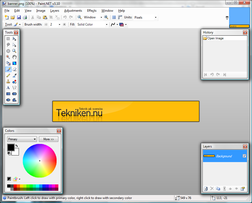Open the Units Pixels dropdown
Viewport: 252px width, 203px height.
145,18
